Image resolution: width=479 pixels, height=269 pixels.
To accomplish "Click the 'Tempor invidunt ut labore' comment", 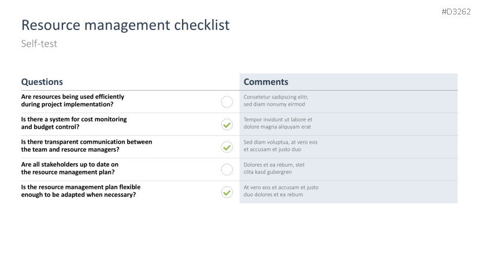I will [278, 123].
